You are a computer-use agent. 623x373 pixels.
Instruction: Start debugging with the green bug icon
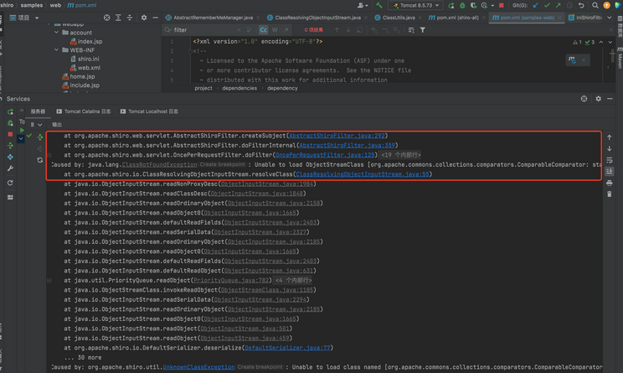click(x=462, y=5)
